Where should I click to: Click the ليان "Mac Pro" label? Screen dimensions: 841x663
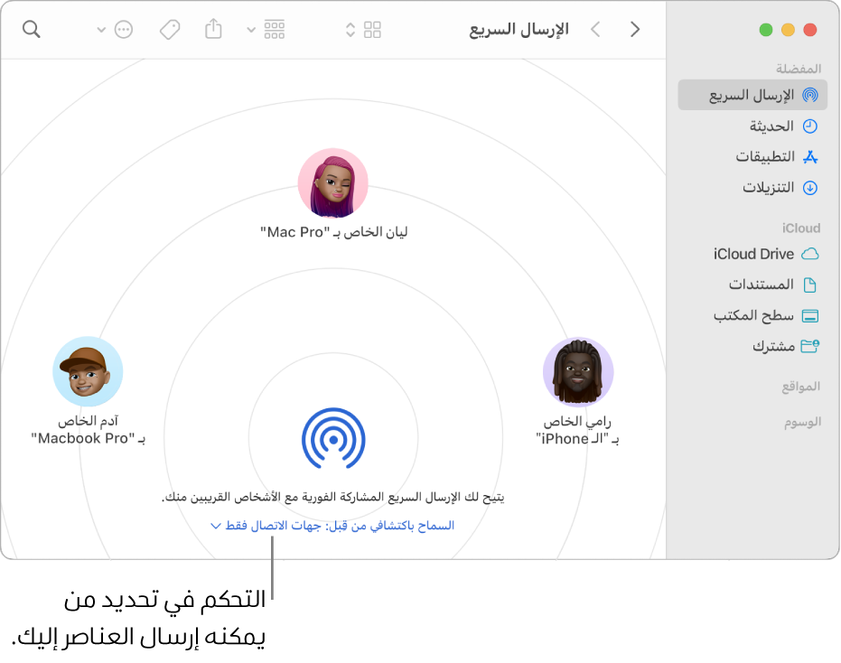click(x=334, y=232)
